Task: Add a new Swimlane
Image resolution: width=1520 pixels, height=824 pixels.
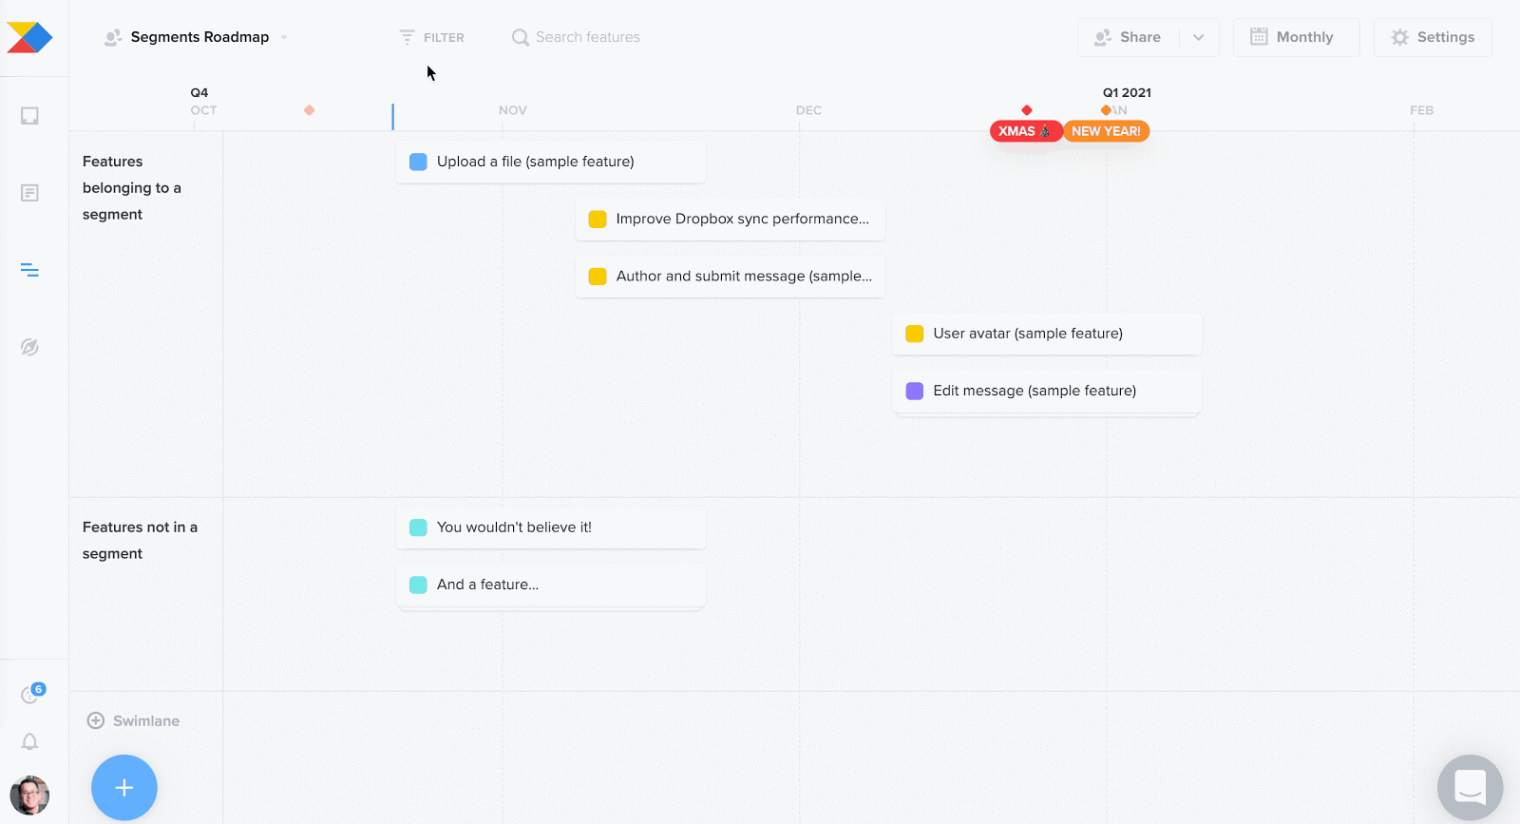Action: 133,720
